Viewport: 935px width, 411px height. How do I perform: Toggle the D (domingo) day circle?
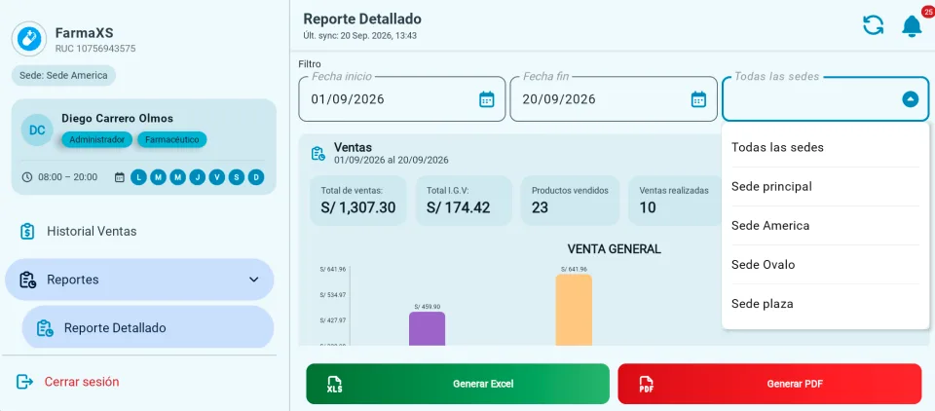coord(256,177)
